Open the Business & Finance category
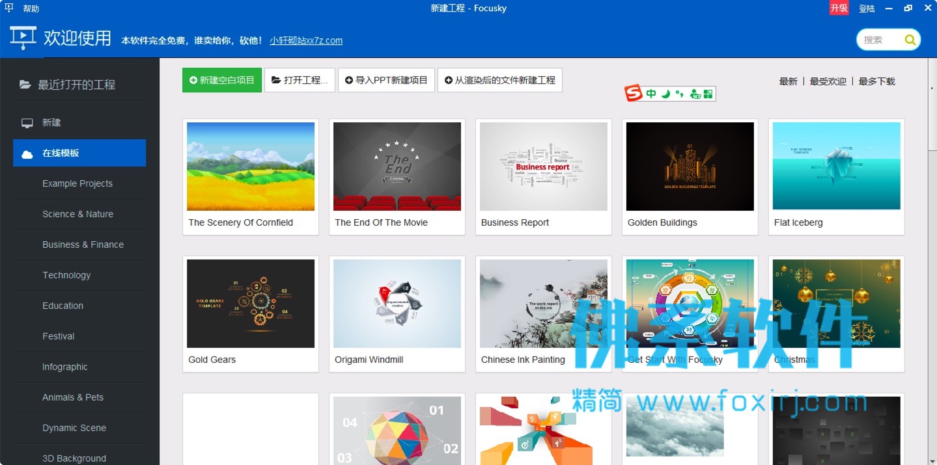The height and width of the screenshot is (465, 937). click(83, 245)
